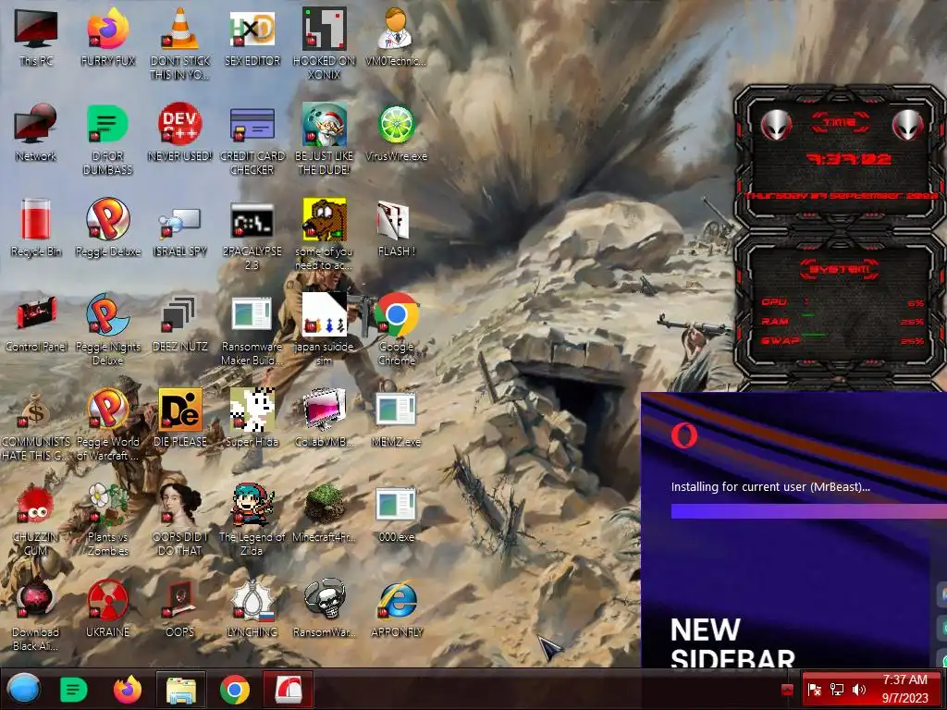Open the RansomWar... skull icon
The image size is (947, 710).
[x=325, y=610]
